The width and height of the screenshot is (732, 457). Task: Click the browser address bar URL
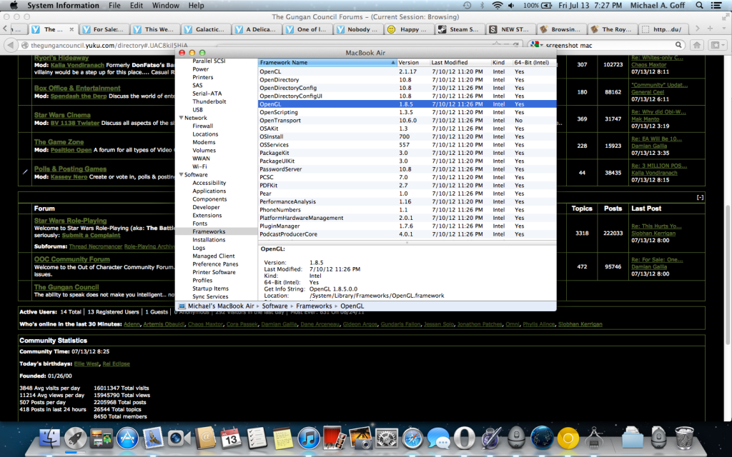[x=109, y=45]
